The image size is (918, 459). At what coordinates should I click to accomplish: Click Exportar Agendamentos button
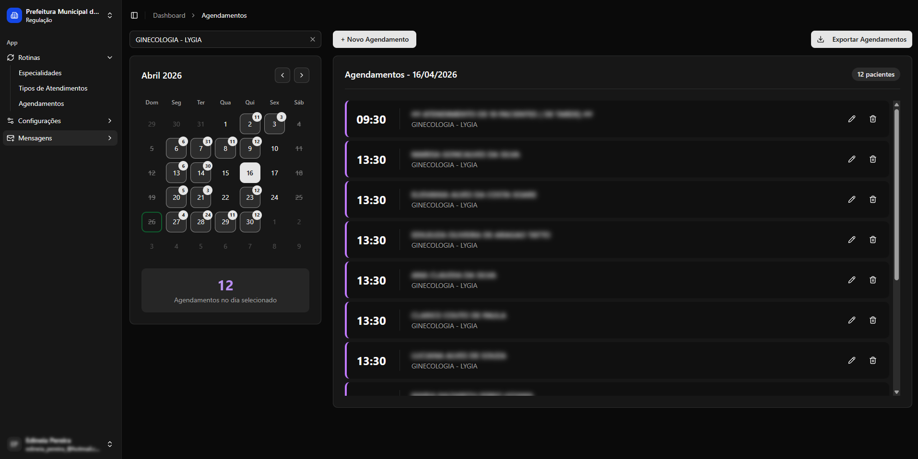tap(861, 39)
